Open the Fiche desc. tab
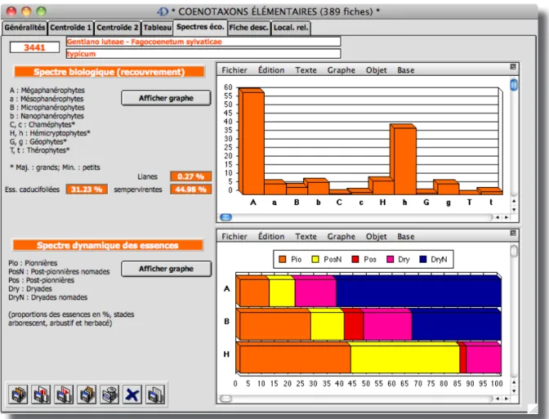 248,28
